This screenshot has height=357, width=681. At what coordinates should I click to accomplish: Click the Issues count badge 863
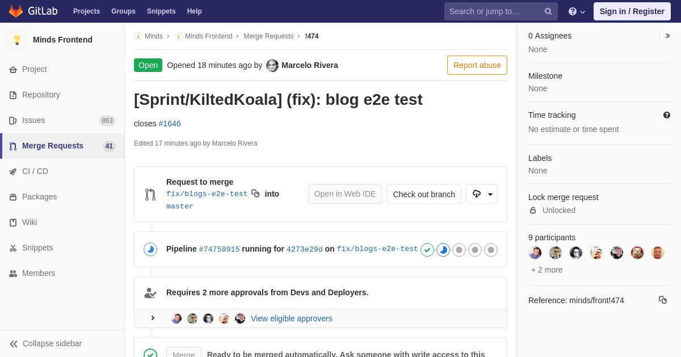click(x=107, y=121)
